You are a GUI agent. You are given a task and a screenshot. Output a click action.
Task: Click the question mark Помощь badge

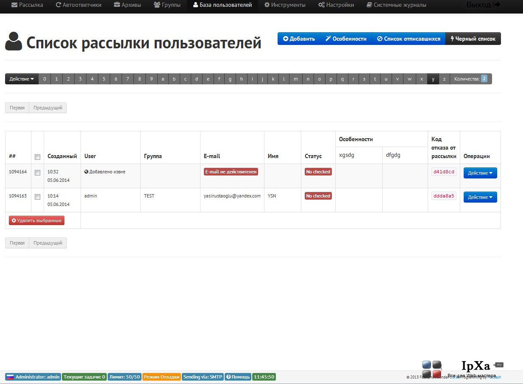[237, 377]
